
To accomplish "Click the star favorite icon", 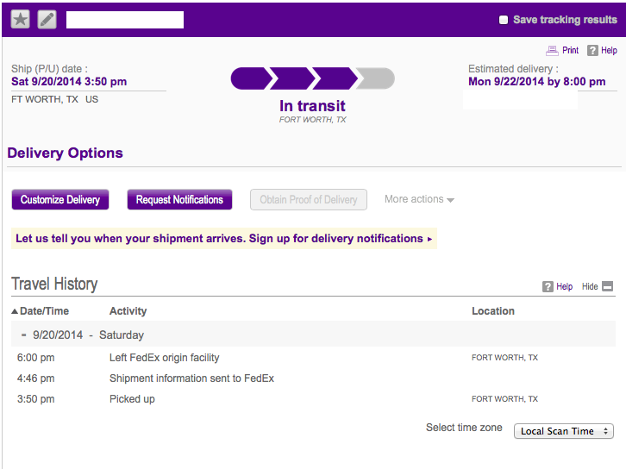I will tap(21, 20).
